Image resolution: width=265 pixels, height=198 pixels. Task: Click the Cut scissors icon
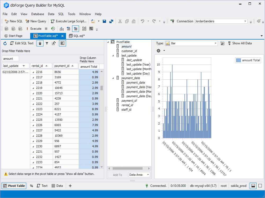coord(120,21)
